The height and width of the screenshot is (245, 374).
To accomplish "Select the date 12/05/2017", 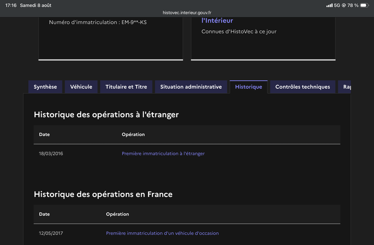I will [51, 233].
